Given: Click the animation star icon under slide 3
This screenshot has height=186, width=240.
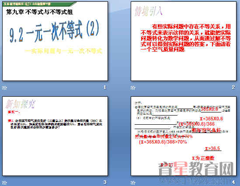Looking at the screenshot, I should (4, 182).
